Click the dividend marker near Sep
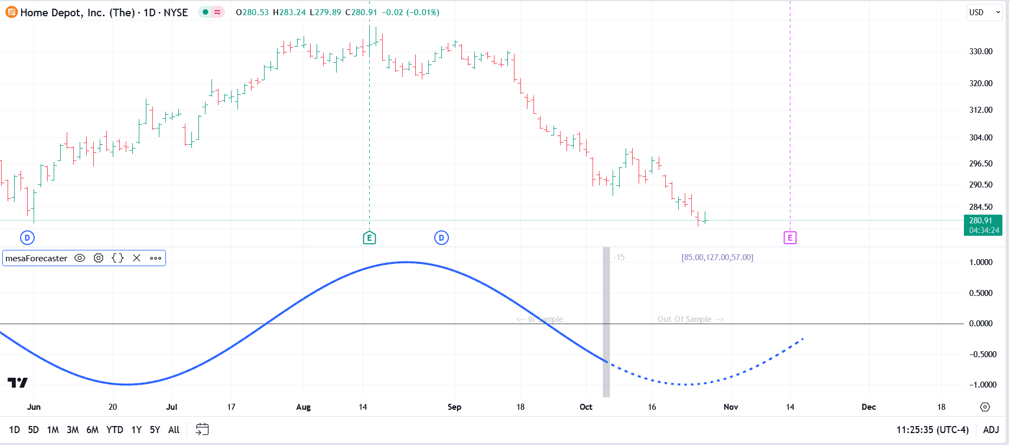This screenshot has height=445, width=1010. 441,237
